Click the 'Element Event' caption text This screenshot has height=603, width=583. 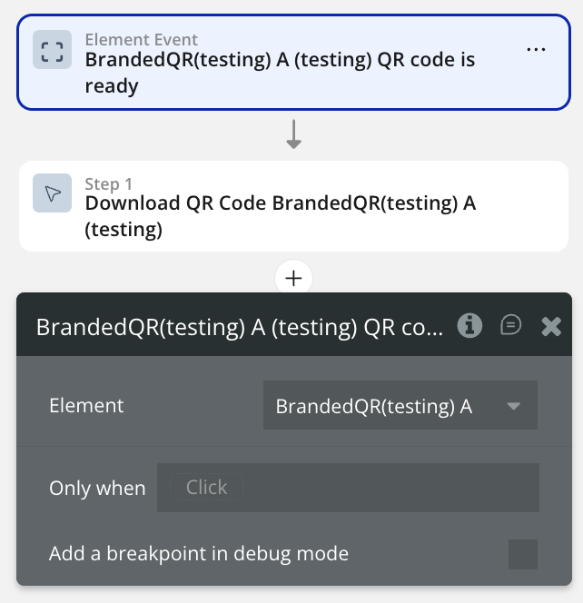pyautogui.click(x=141, y=40)
